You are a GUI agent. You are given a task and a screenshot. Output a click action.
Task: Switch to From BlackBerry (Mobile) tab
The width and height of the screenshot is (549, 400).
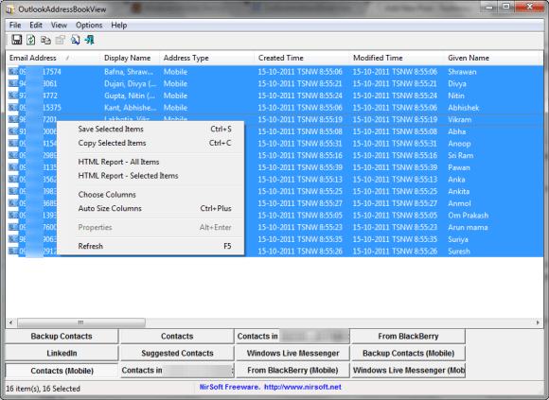(292, 371)
